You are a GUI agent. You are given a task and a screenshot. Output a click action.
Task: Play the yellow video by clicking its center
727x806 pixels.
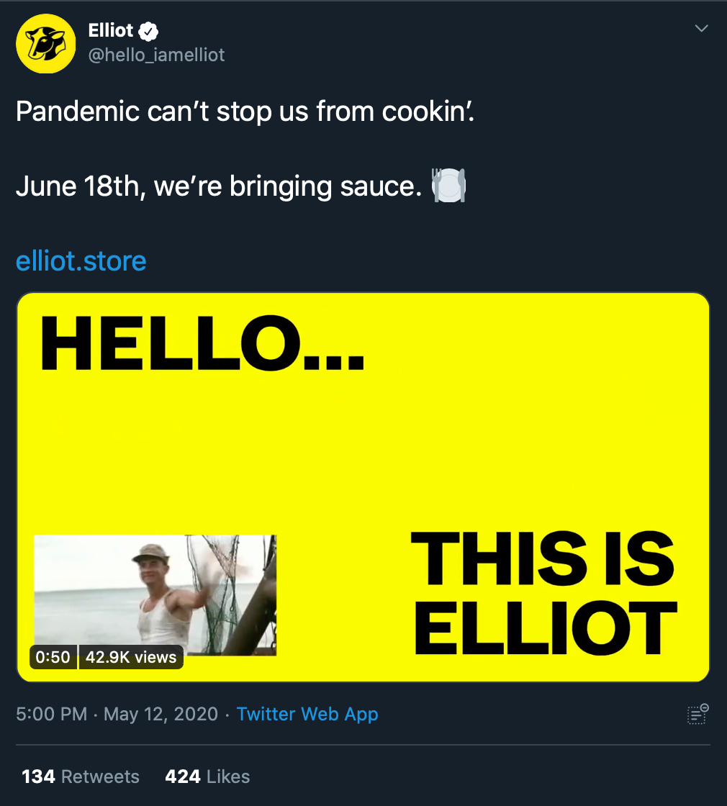pyautogui.click(x=363, y=486)
